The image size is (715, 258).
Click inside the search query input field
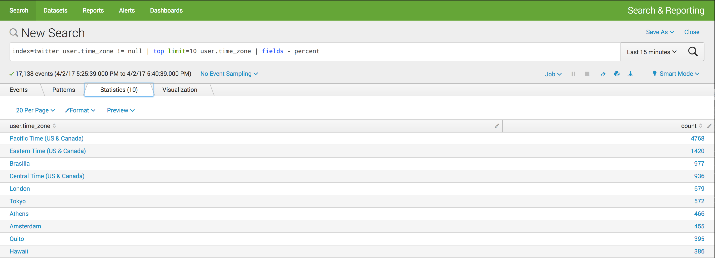(444, 51)
